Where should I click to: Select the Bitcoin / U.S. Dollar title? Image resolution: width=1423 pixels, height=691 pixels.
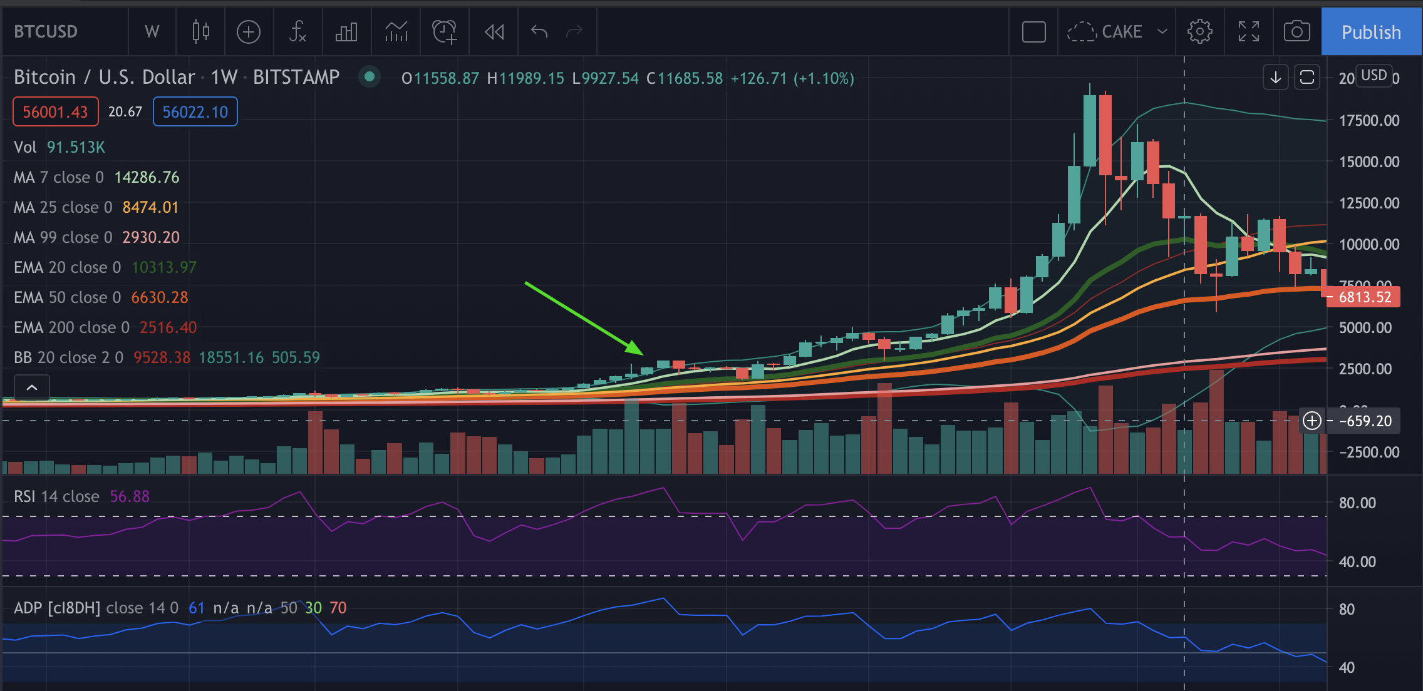click(105, 77)
